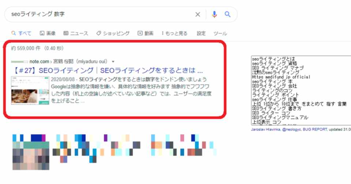
Task: Clear the search query with X icon
Action: 198,15
